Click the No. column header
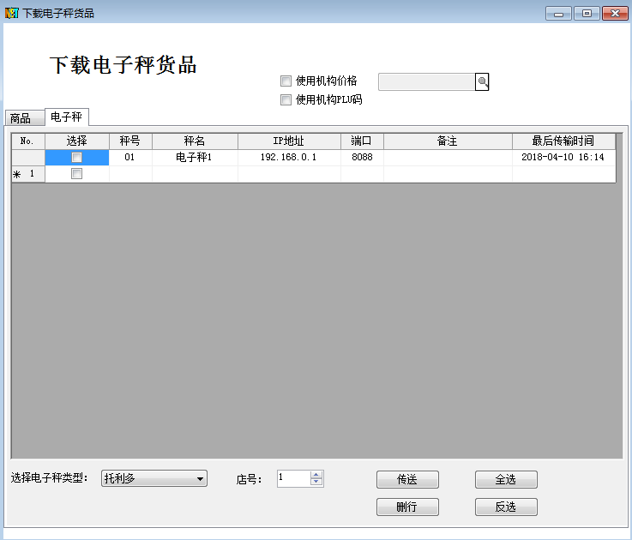The image size is (632, 540). click(x=27, y=141)
